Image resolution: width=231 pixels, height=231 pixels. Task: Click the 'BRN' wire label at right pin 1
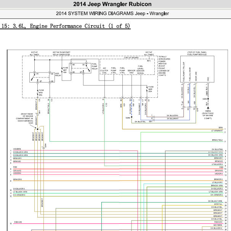pos(221,128)
